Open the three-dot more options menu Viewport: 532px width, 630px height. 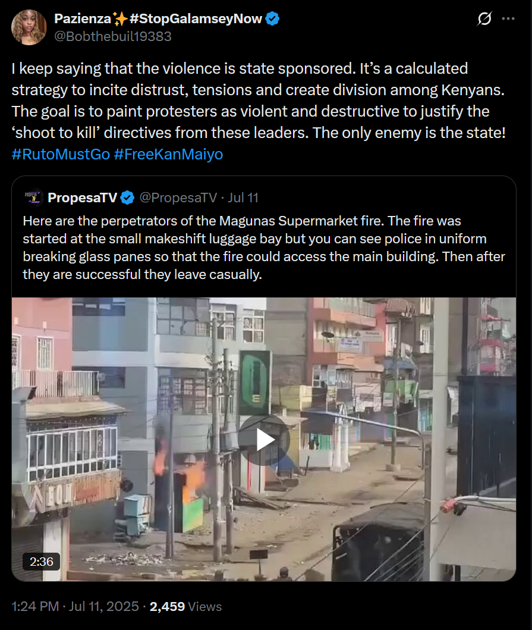(x=508, y=18)
